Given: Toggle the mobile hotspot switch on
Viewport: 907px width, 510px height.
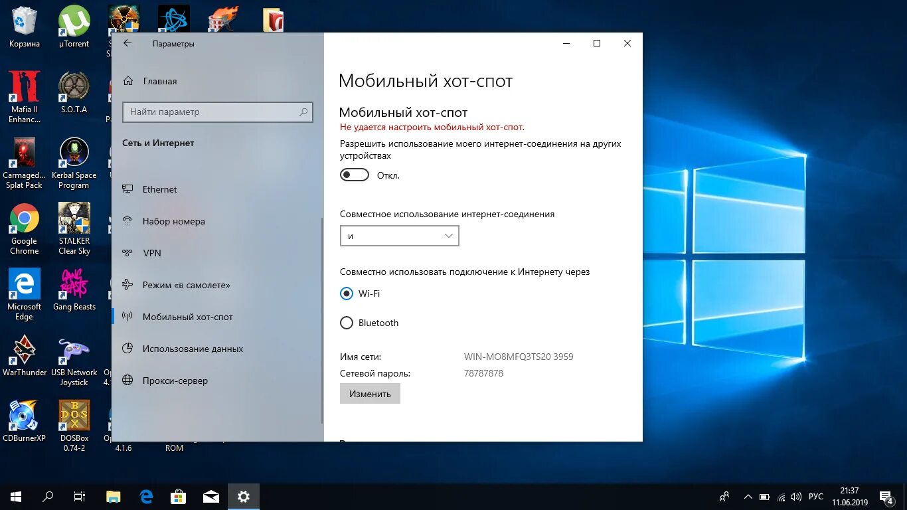Looking at the screenshot, I should (355, 175).
